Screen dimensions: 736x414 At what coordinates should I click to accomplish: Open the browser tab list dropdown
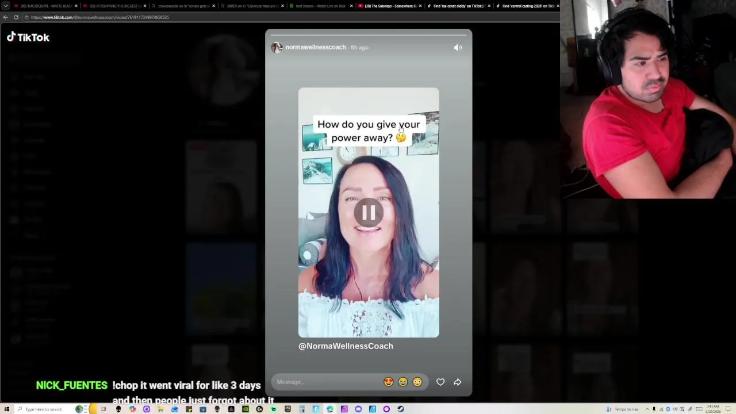click(5, 6)
